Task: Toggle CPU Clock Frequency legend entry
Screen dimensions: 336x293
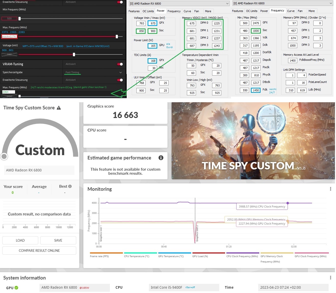Action: [x=243, y=255]
